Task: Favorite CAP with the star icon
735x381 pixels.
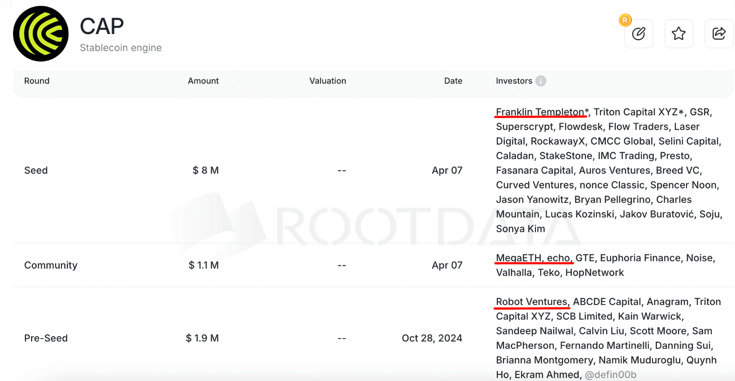Action: tap(679, 34)
